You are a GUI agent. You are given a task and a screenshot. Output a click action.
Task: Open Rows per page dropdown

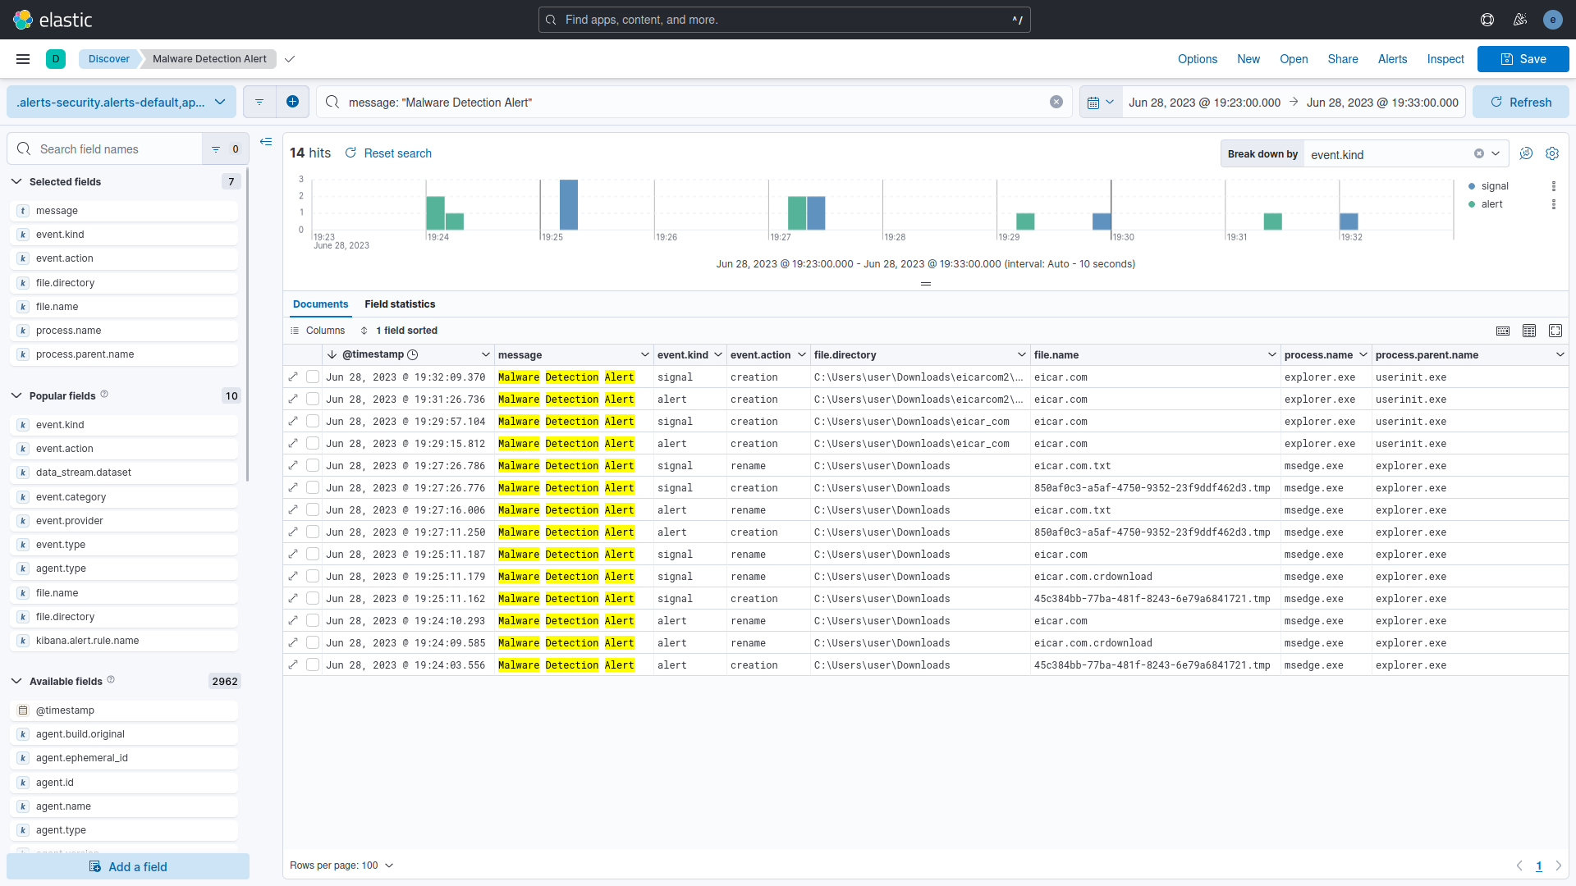click(x=341, y=865)
